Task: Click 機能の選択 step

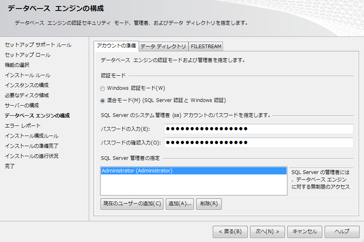Action: [x=17, y=65]
